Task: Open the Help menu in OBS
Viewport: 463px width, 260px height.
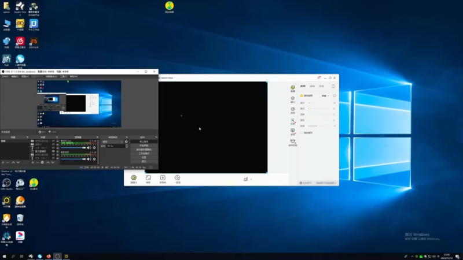Action: (x=74, y=76)
